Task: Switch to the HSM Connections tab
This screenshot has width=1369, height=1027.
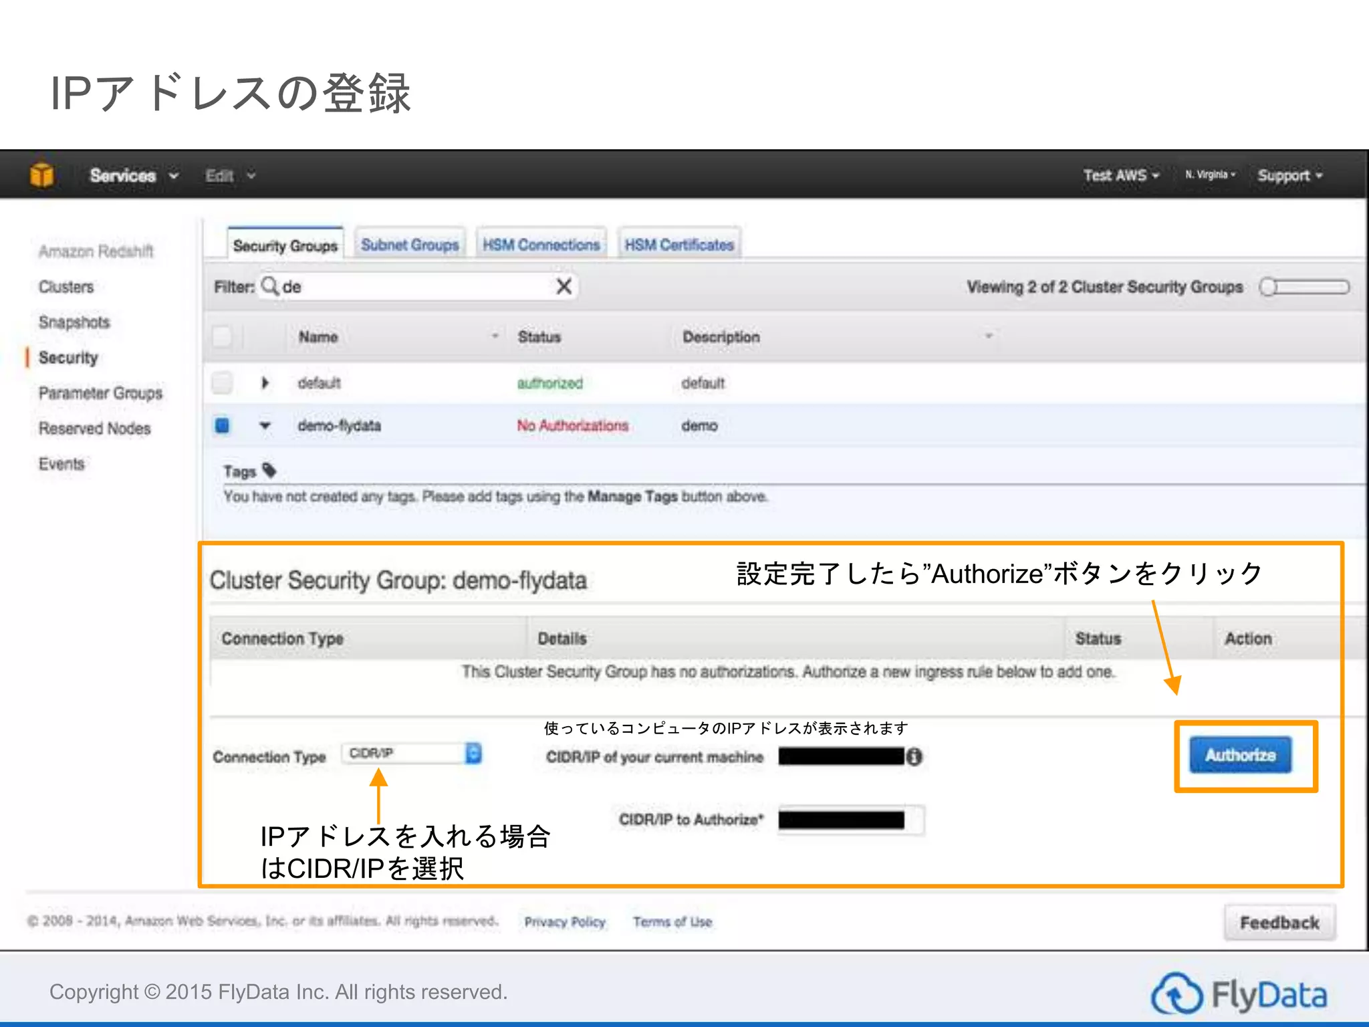Action: coord(541,245)
